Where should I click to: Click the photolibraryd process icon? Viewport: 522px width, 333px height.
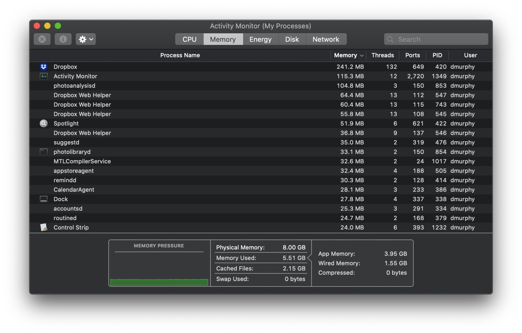pyautogui.click(x=43, y=152)
